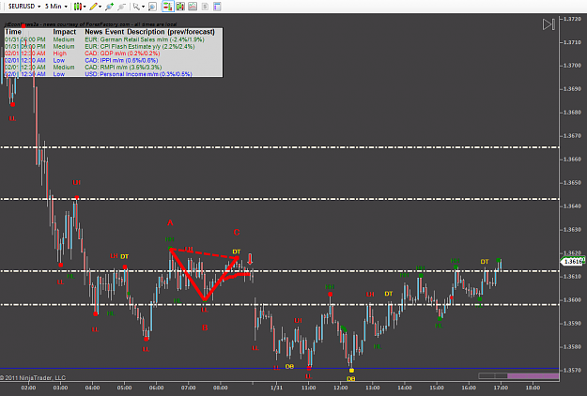Select the pencil drawing tools icon

(93, 7)
